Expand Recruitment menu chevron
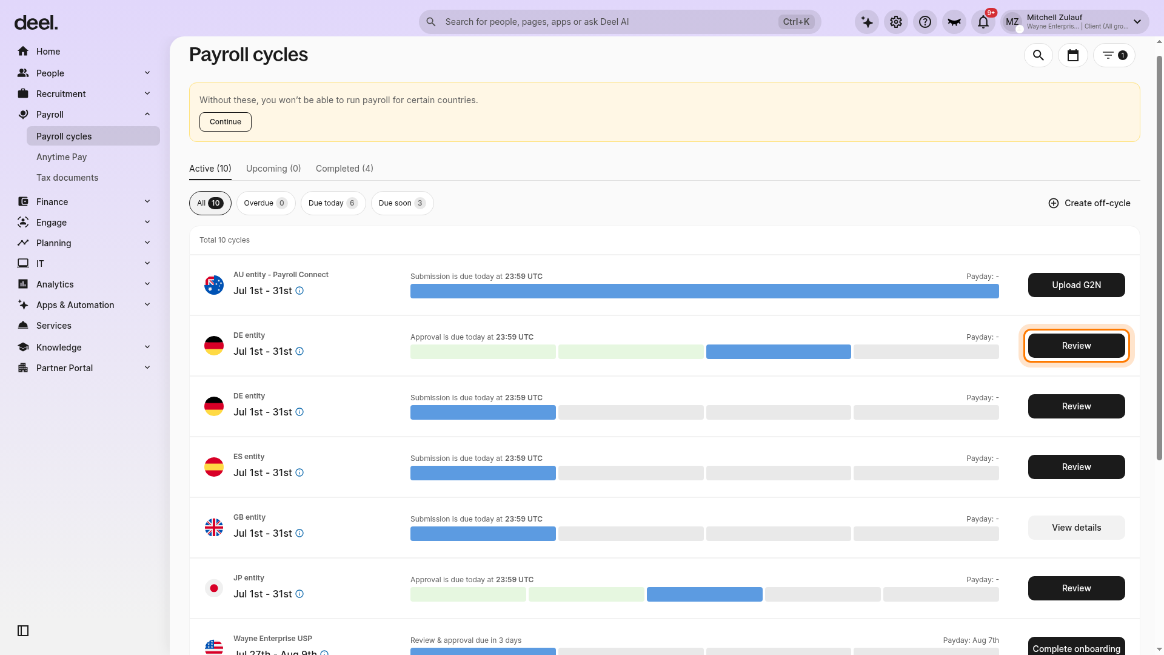Screen dimensions: 1164x655 [147, 93]
